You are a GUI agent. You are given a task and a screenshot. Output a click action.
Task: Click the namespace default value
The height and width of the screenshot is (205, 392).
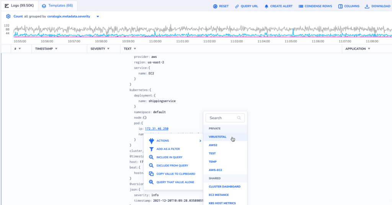pos(159,112)
